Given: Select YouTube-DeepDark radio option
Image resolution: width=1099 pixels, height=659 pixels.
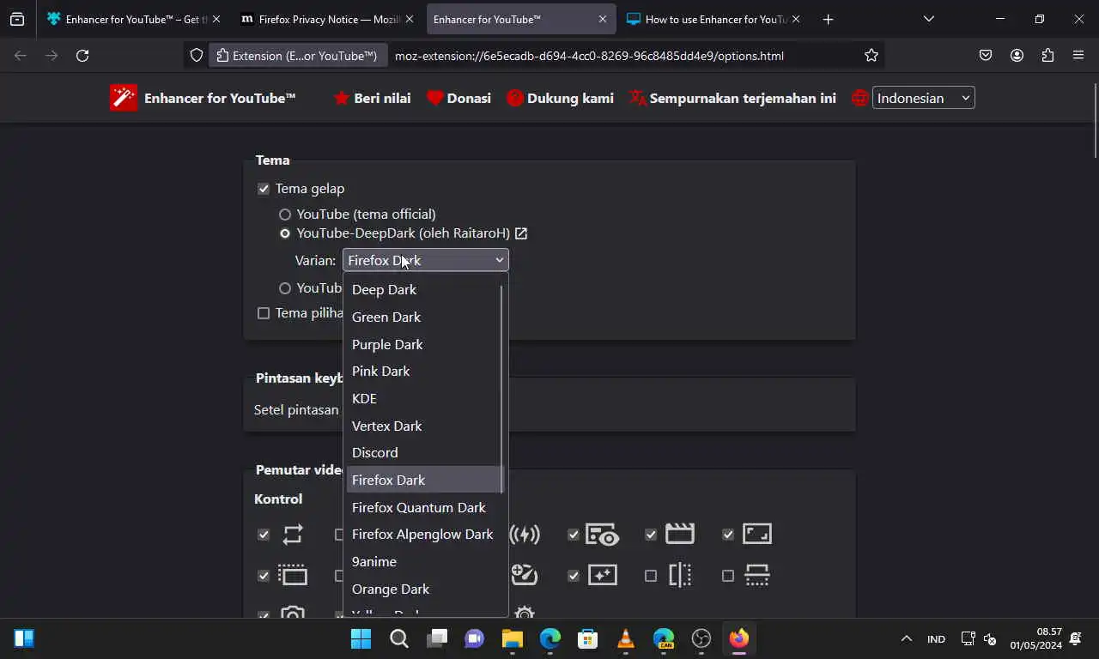Looking at the screenshot, I should pyautogui.click(x=285, y=233).
